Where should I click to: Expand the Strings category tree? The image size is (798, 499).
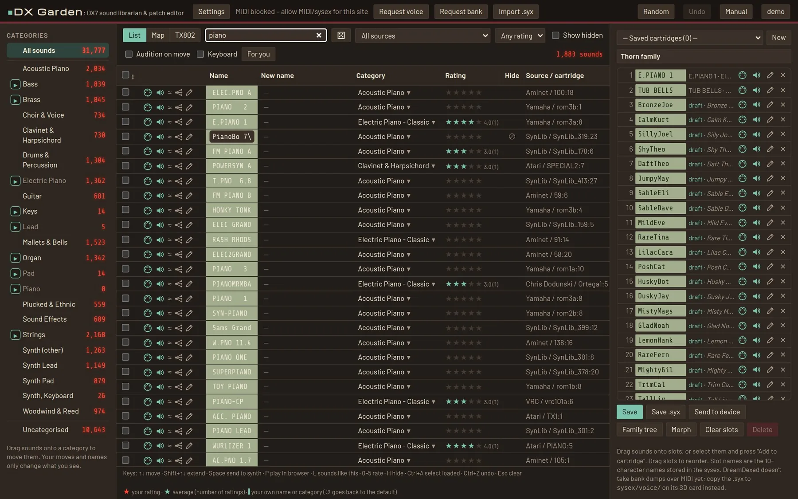tap(15, 335)
